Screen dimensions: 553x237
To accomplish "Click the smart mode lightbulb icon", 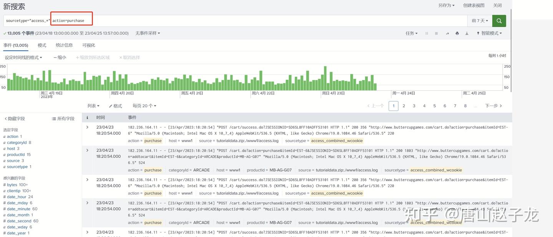I will click(x=478, y=33).
